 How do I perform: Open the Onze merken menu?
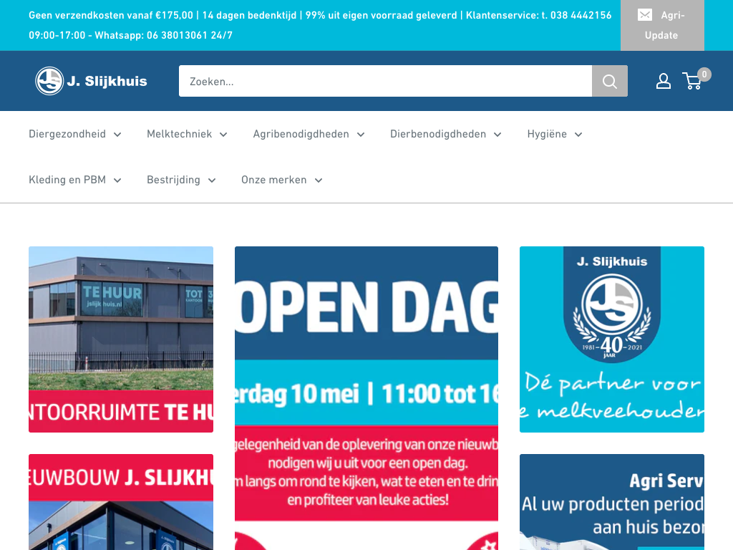click(x=281, y=180)
